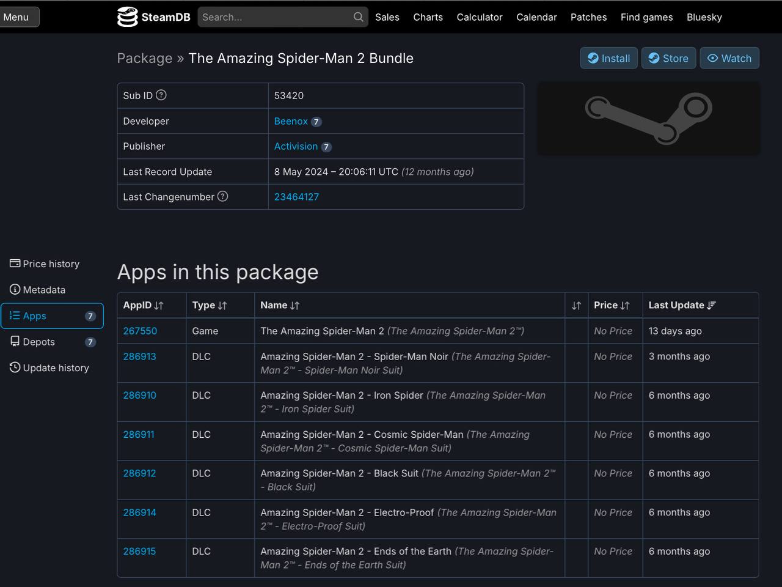Open AppID 267550 link
The image size is (782, 587).
(x=140, y=331)
